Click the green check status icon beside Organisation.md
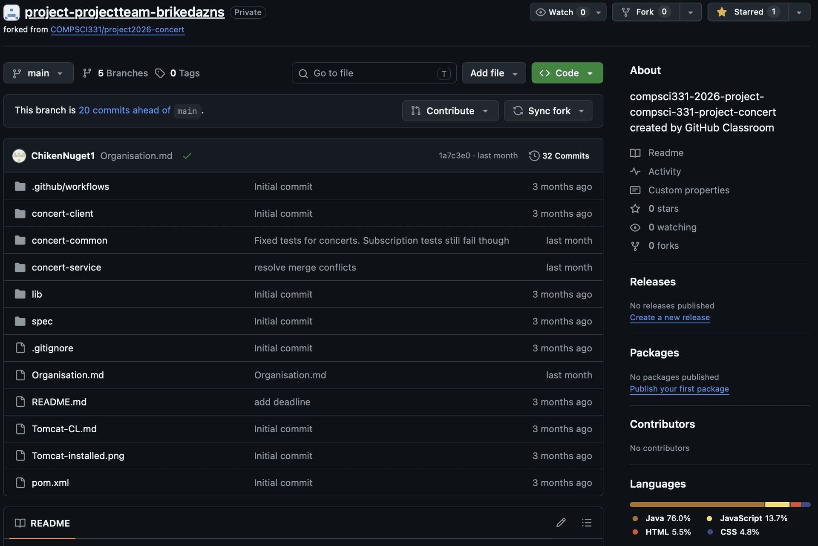818x546 pixels. coord(187,156)
